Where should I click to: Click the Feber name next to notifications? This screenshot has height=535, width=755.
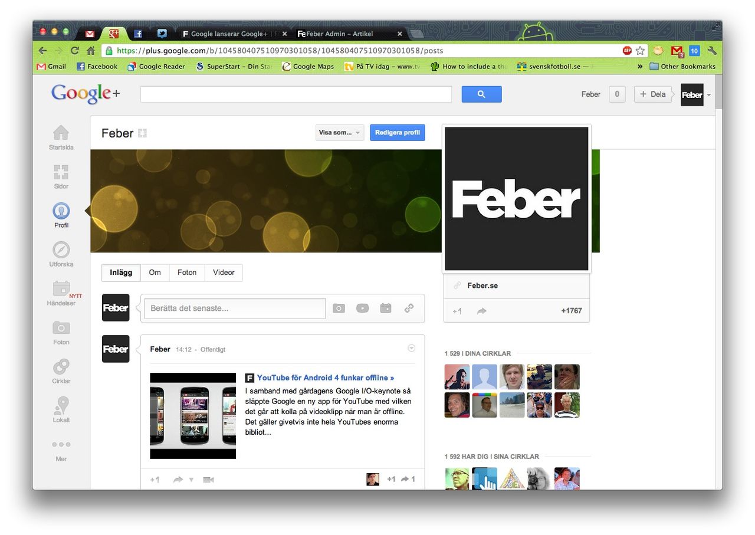[591, 94]
